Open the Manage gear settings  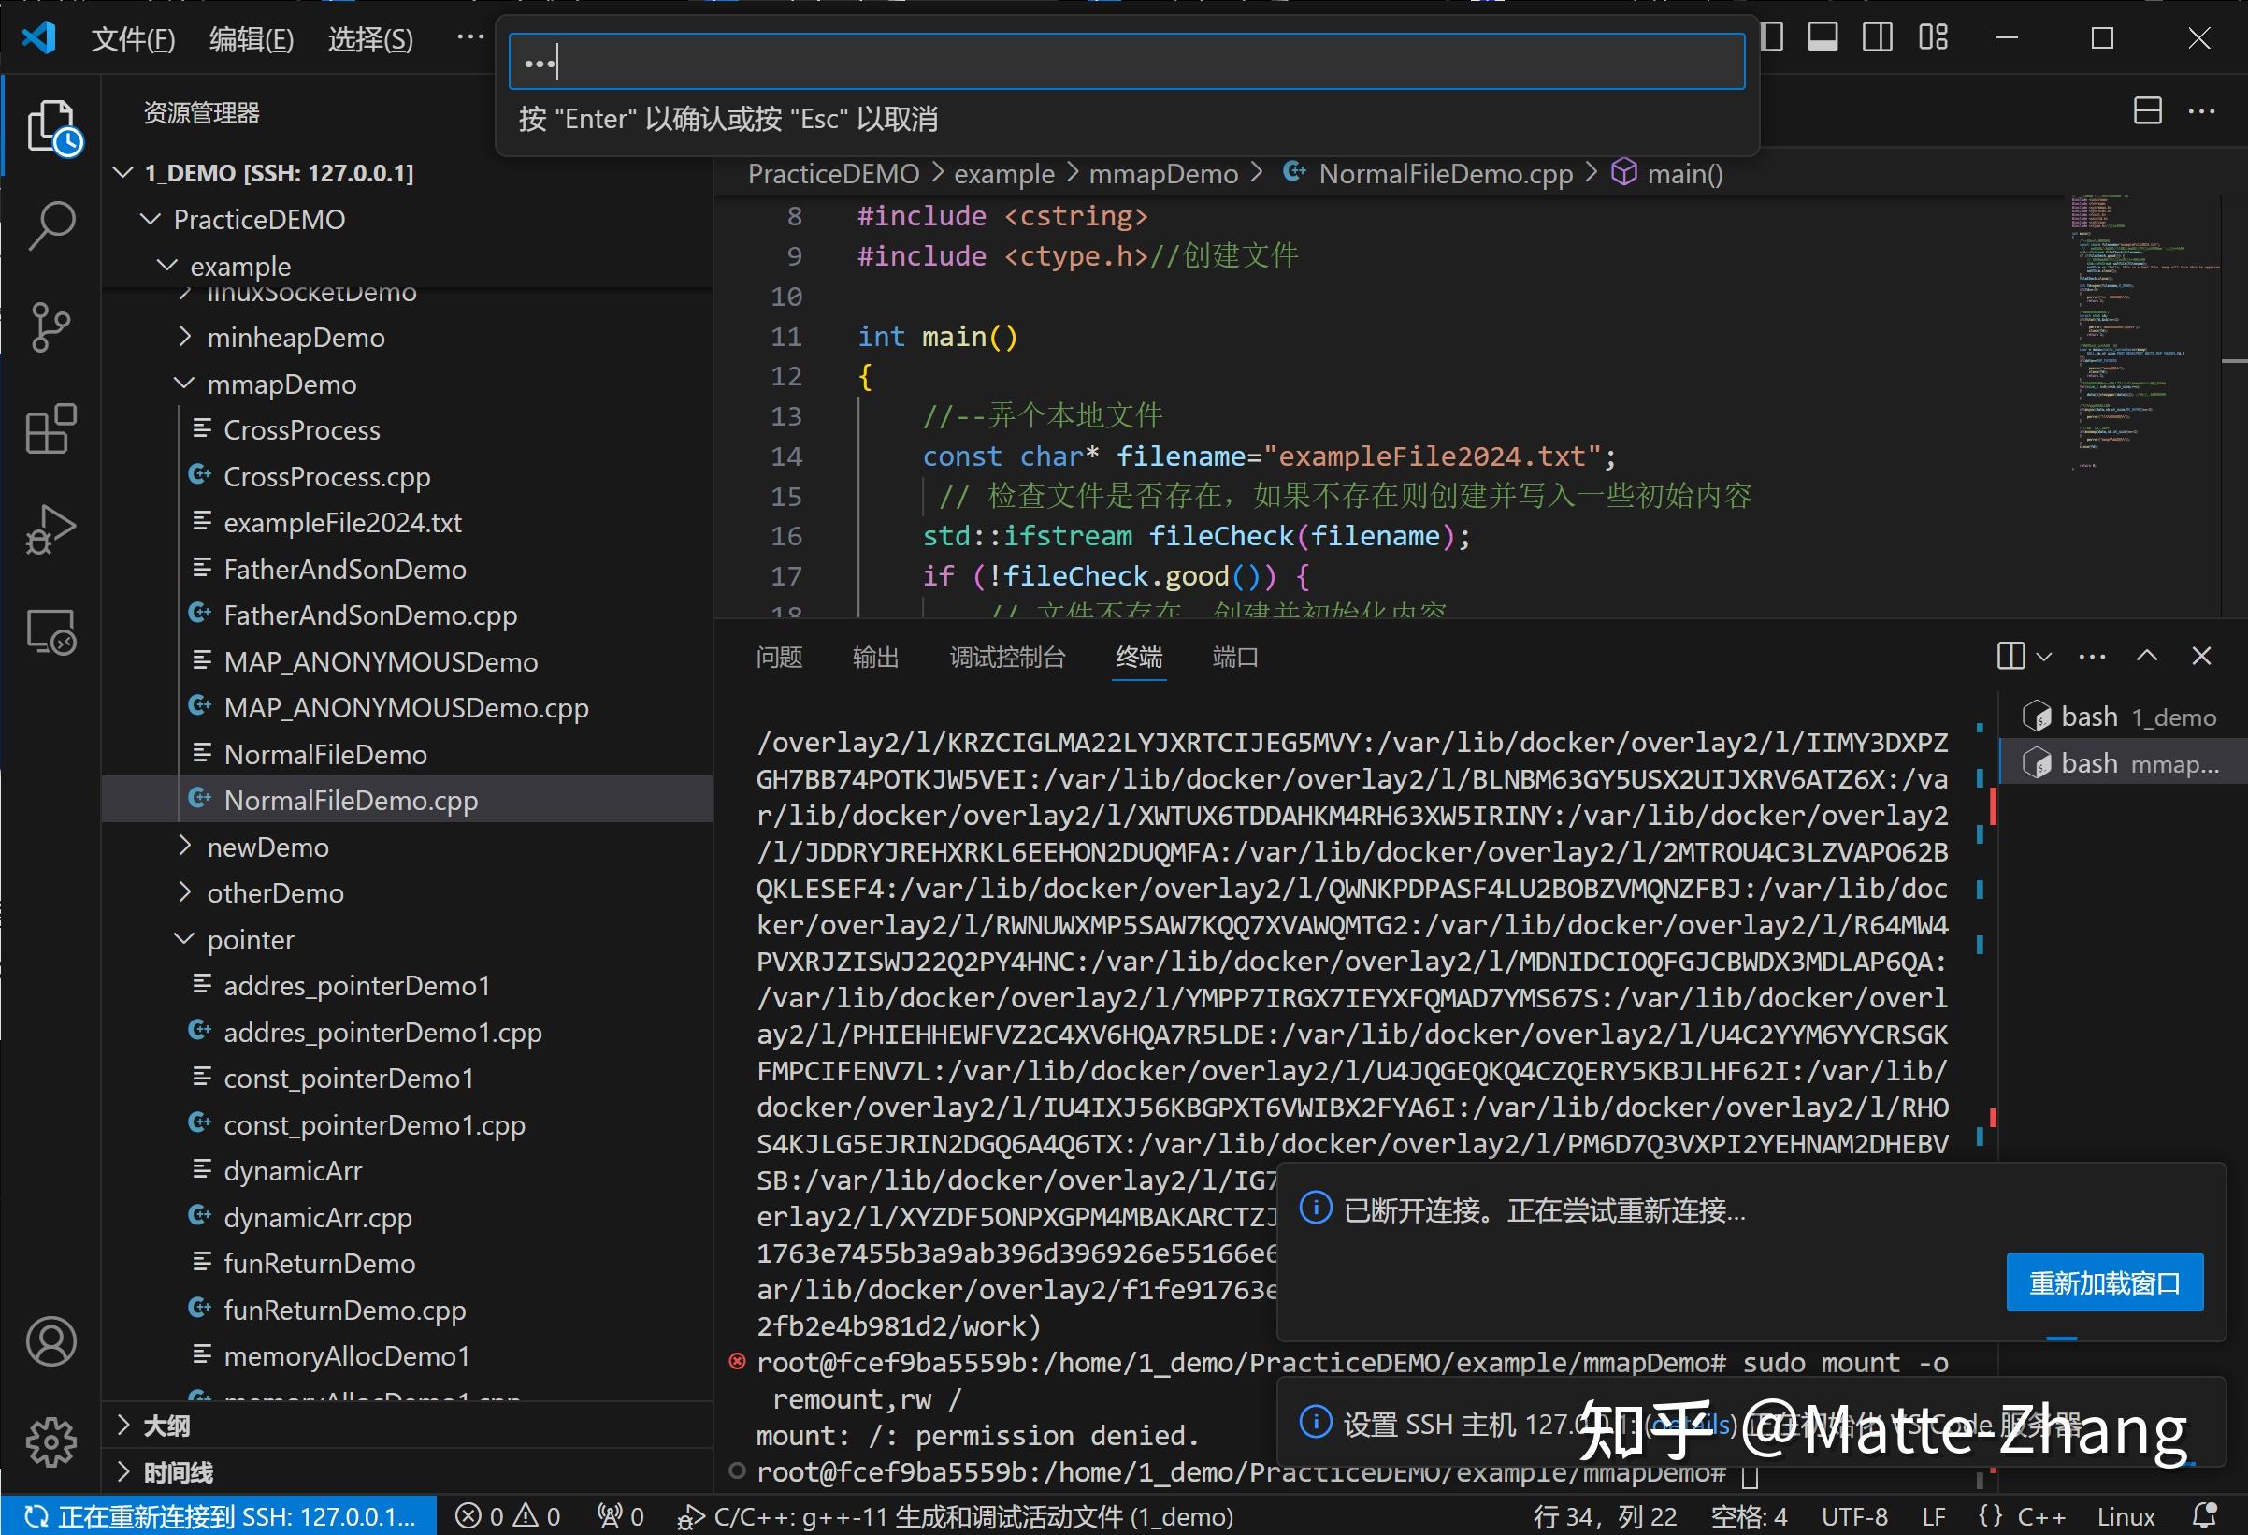[x=51, y=1442]
